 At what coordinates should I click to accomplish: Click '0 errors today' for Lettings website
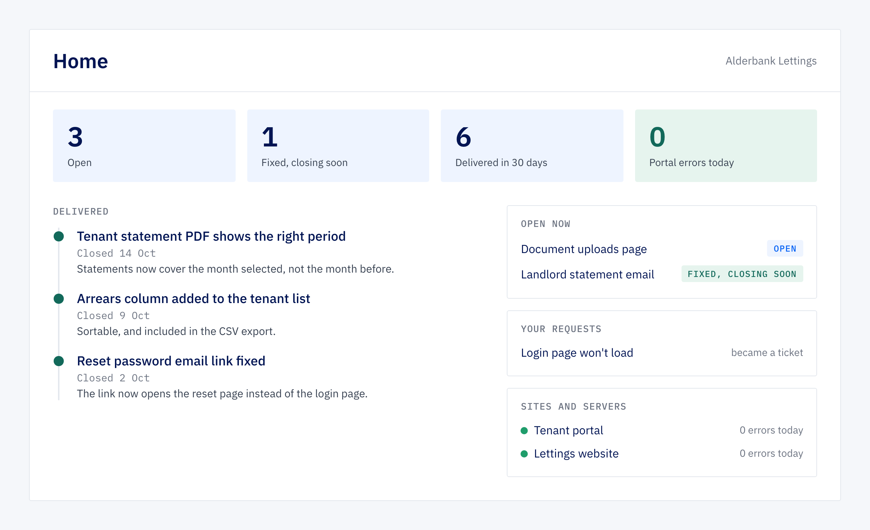click(771, 454)
